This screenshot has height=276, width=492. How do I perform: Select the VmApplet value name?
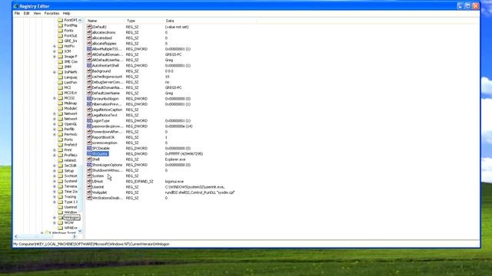99,192
